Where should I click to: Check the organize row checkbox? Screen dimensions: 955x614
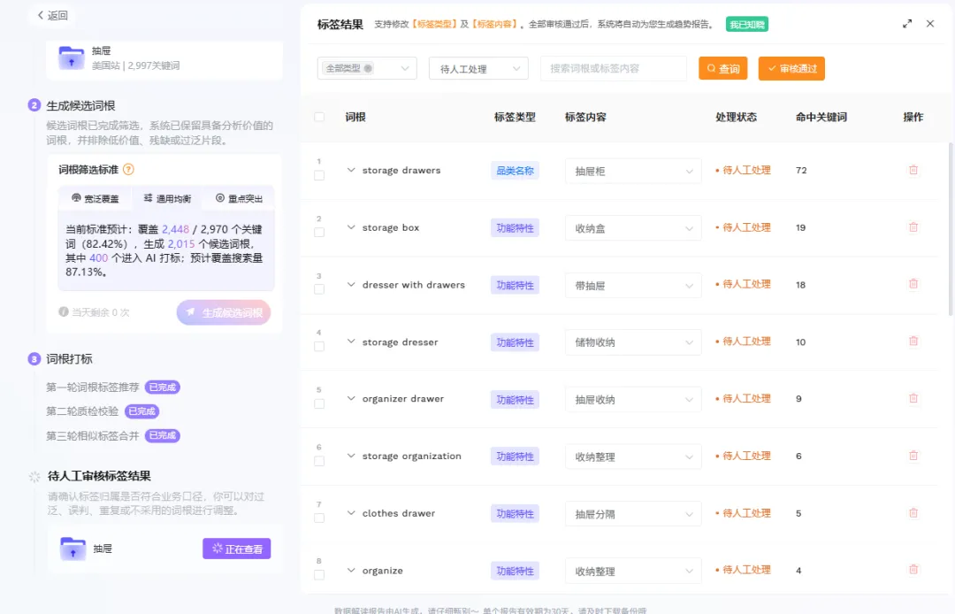pyautogui.click(x=319, y=575)
